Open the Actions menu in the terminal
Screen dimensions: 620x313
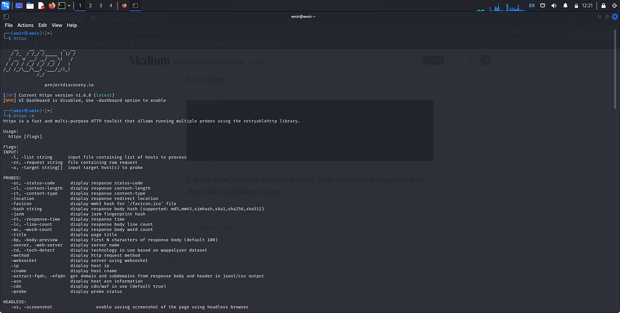[x=25, y=25]
